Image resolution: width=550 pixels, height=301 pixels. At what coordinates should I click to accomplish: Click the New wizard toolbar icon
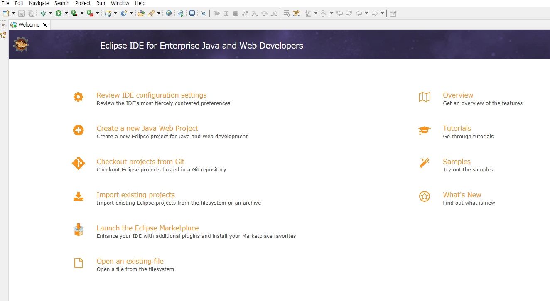coord(6,13)
